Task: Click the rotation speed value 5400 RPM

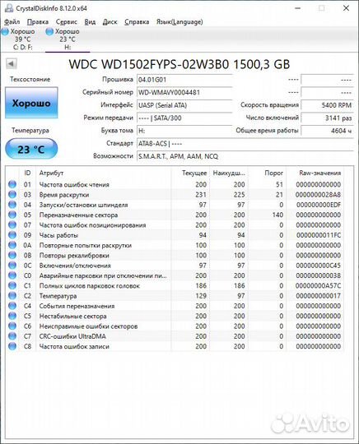Action: 327,105
